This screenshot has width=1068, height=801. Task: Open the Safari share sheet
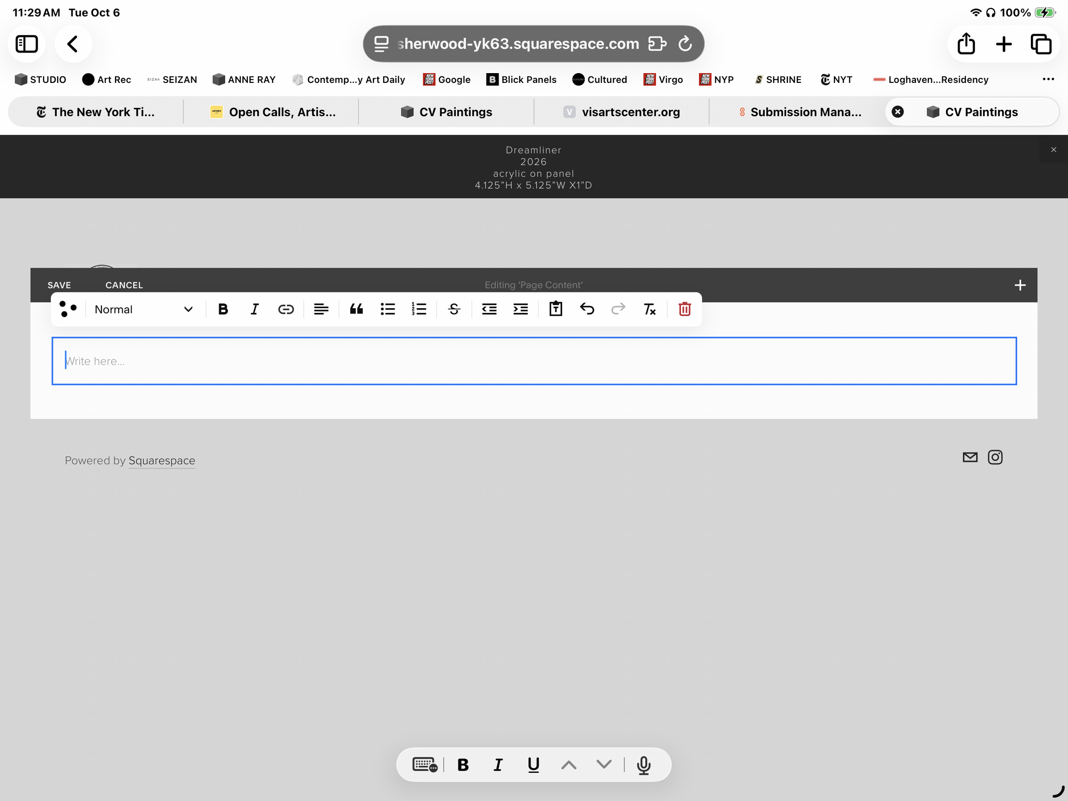click(x=965, y=44)
